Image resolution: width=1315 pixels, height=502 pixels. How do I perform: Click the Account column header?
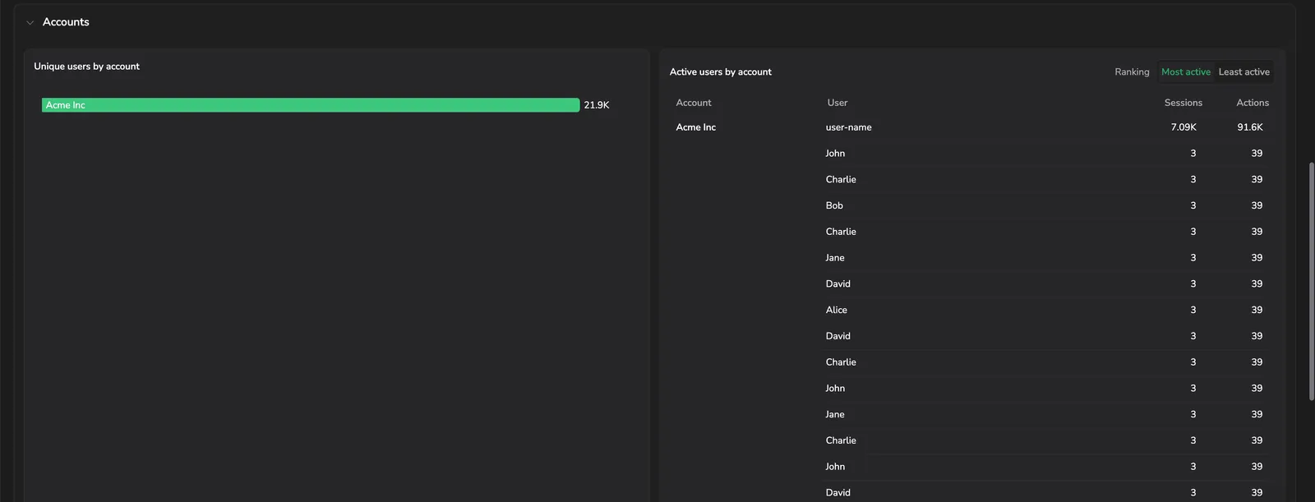pyautogui.click(x=694, y=103)
